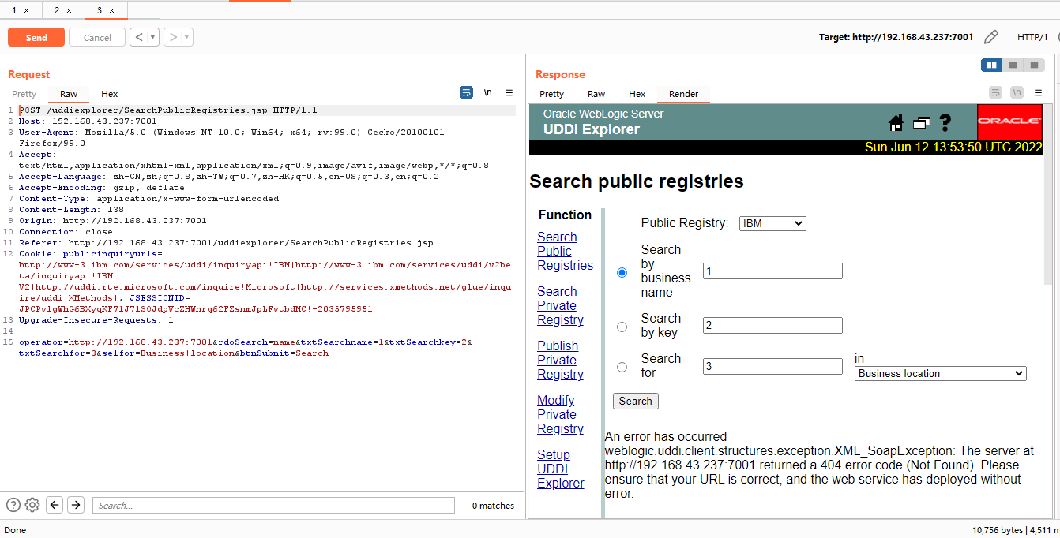The height and width of the screenshot is (538, 1060).
Task: Open search settings gear icon
Action: tap(32, 505)
